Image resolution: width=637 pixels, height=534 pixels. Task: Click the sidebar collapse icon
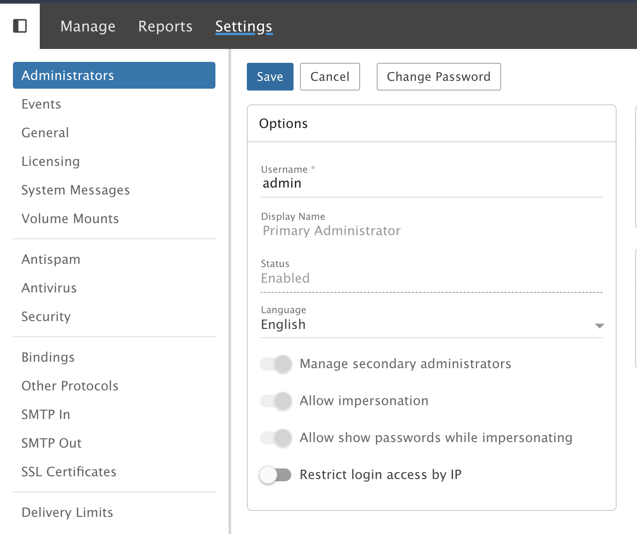[x=19, y=26]
